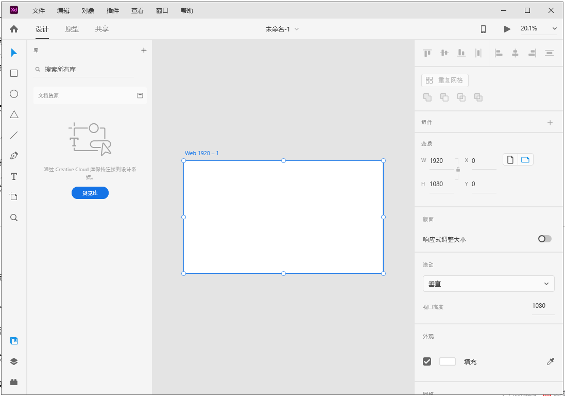Select the Line tool
This screenshot has width=565, height=396.
(x=14, y=135)
